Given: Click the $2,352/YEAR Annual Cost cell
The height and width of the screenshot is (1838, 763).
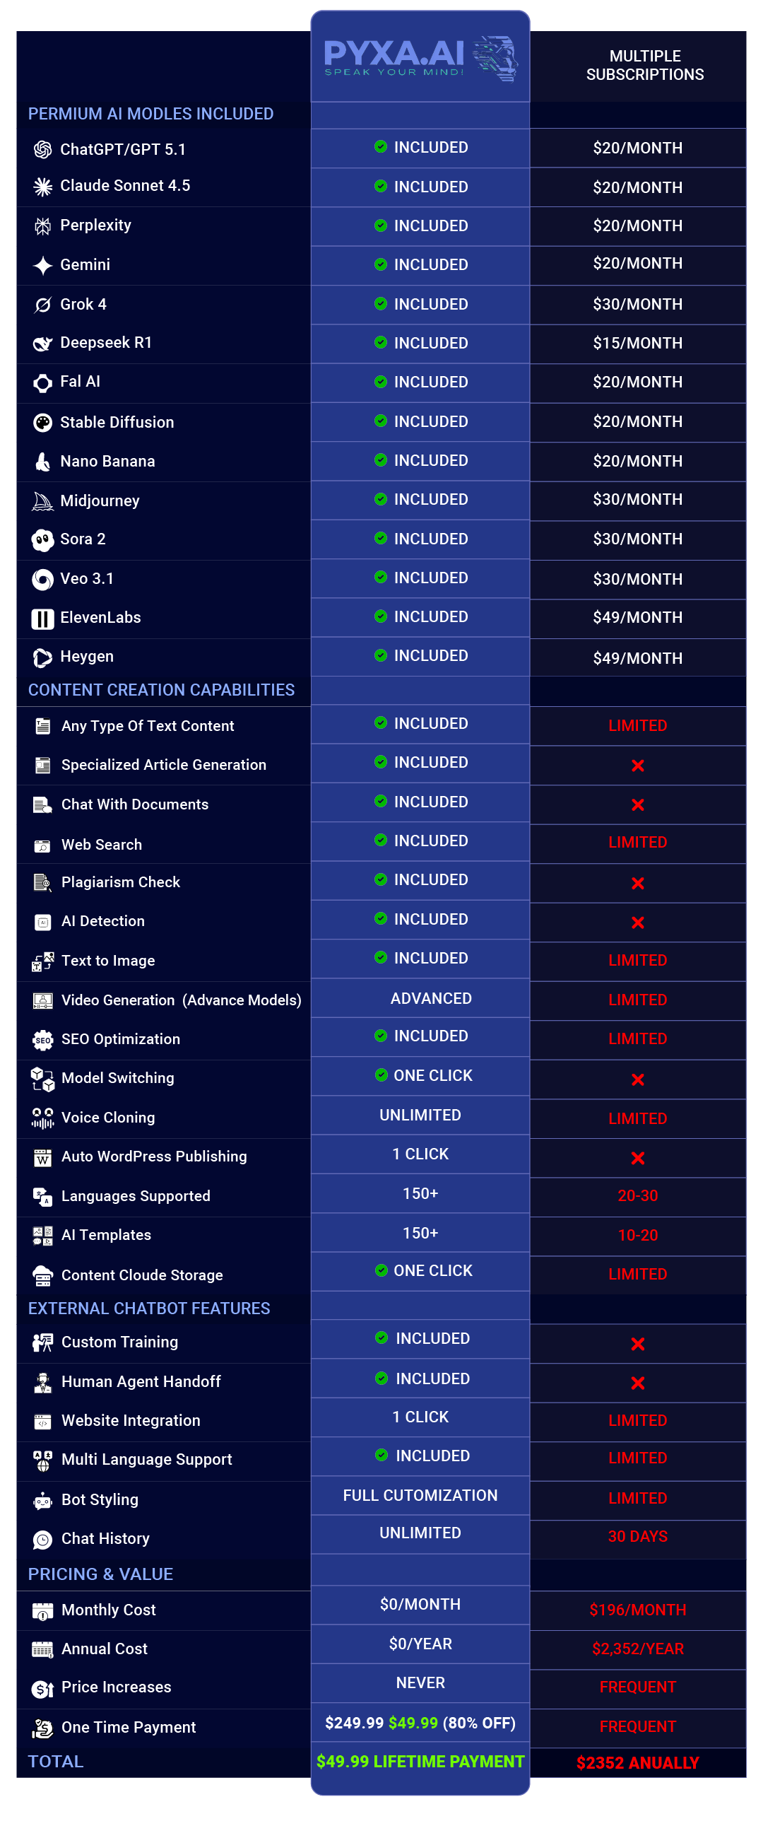Looking at the screenshot, I should (x=637, y=1649).
